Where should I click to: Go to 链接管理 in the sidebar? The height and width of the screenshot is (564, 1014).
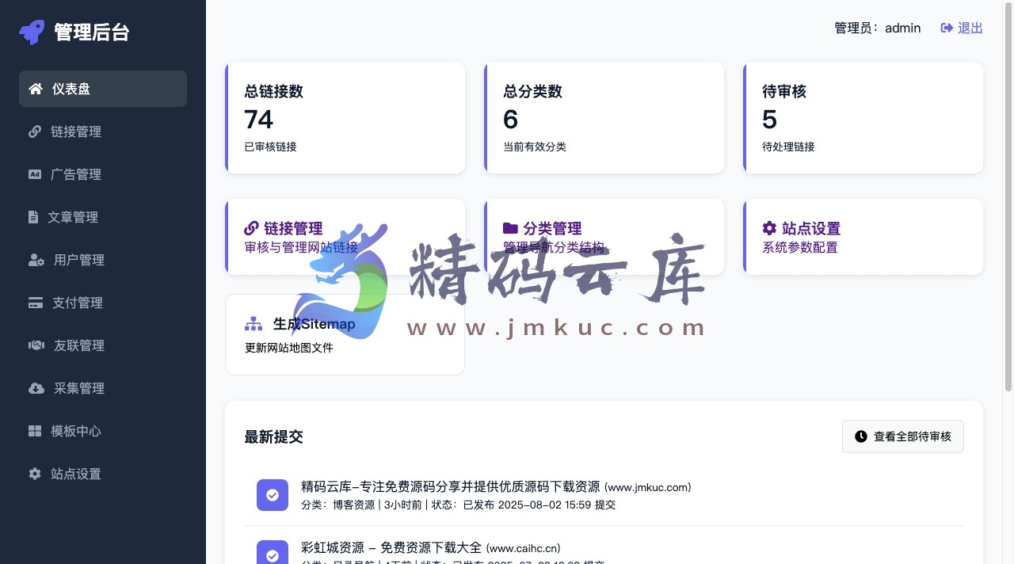(x=103, y=131)
